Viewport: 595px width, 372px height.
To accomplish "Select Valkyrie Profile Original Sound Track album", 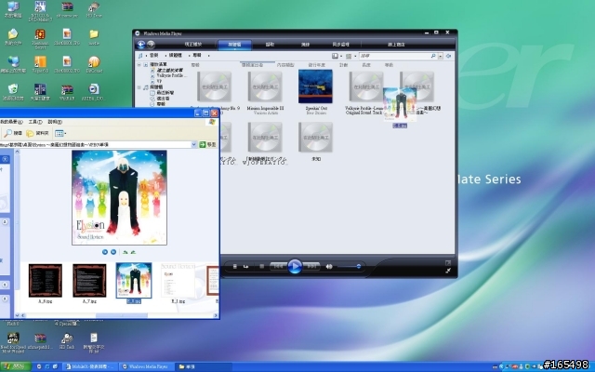I will click(x=364, y=93).
